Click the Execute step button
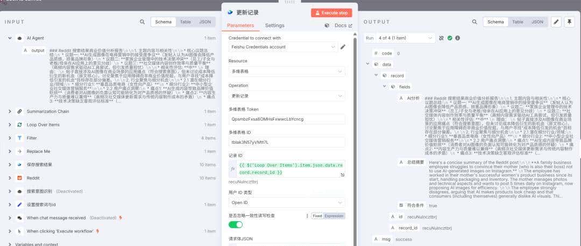The width and height of the screenshot is (581, 246). tap(331, 12)
